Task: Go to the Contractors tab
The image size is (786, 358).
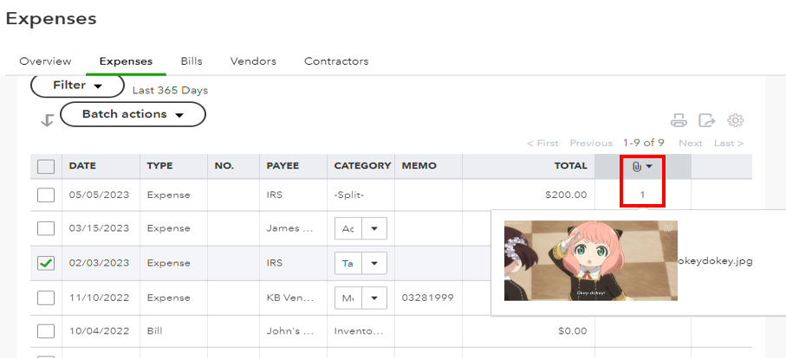Action: 336,61
